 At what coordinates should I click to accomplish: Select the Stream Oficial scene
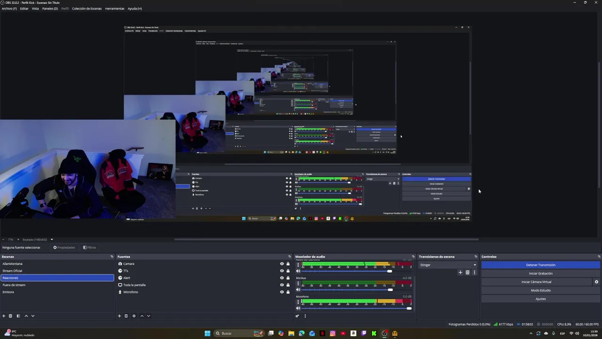tap(57, 271)
